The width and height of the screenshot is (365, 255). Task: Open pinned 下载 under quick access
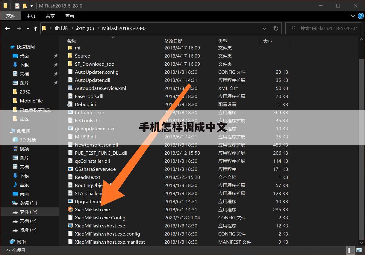click(24, 65)
